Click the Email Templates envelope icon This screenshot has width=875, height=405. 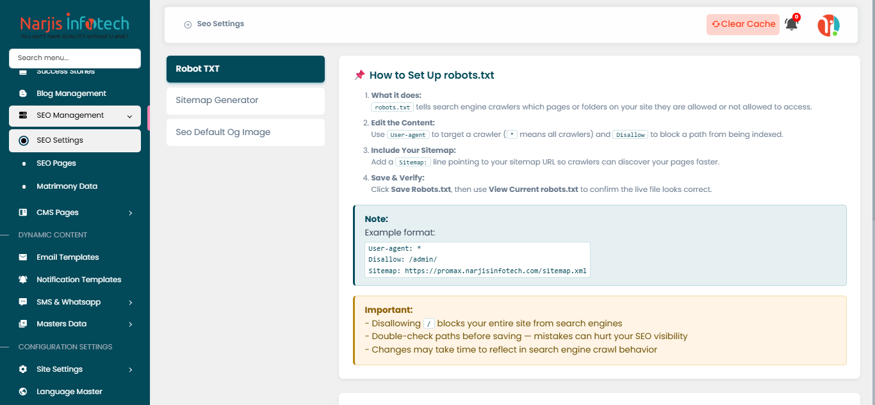point(23,257)
